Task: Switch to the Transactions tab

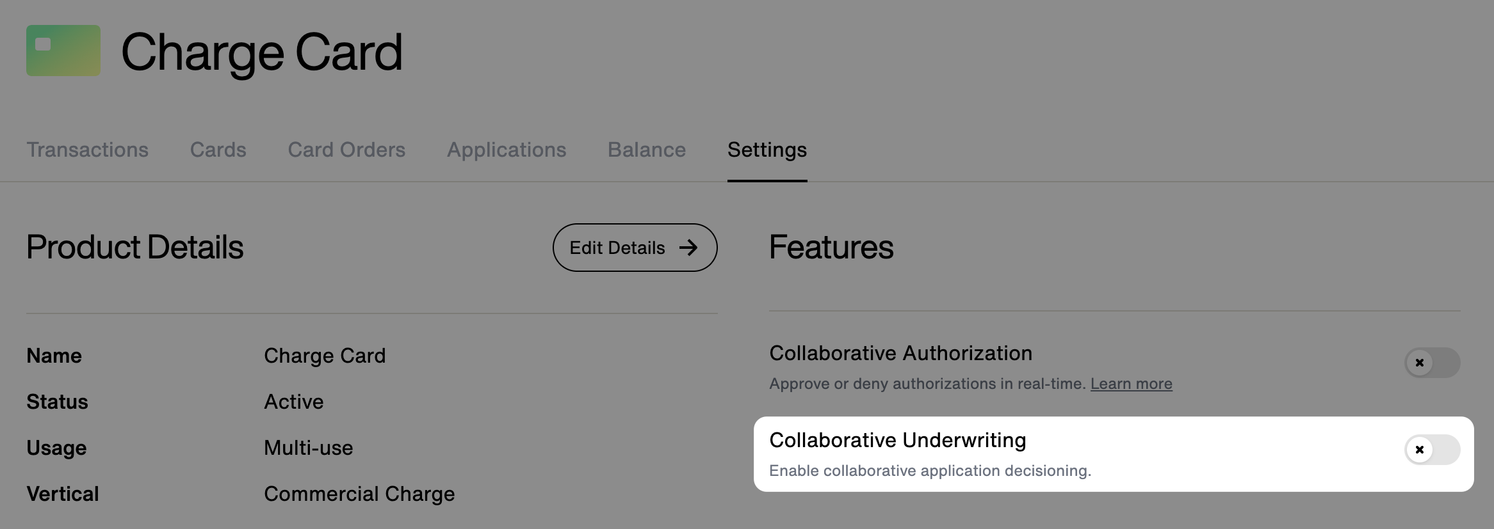Action: pyautogui.click(x=87, y=150)
